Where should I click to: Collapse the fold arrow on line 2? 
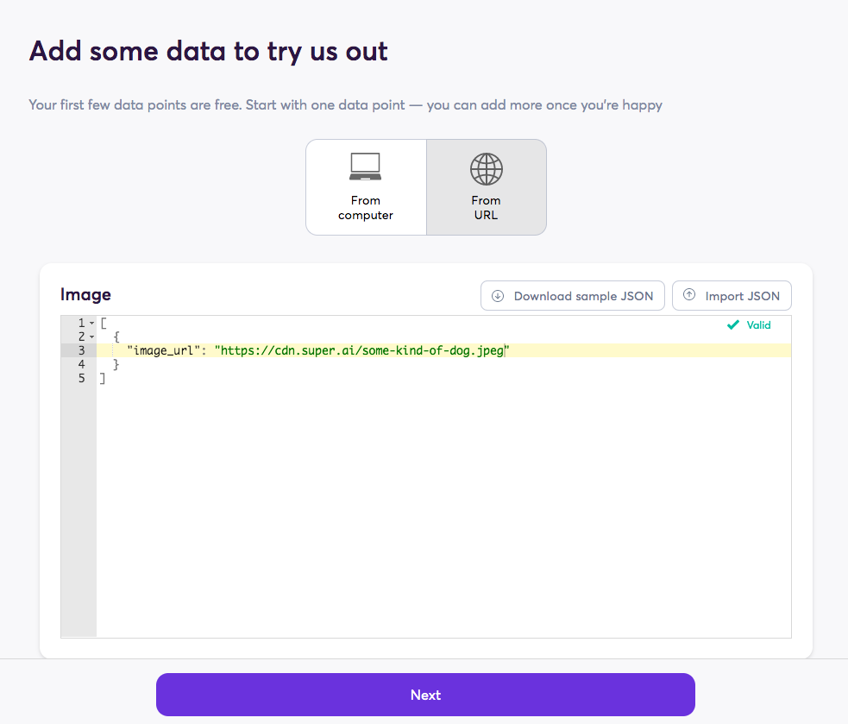click(92, 337)
